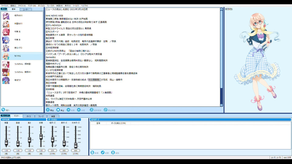Open the ボイス(O) menu
Viewport: 292px width, 164px height.
41,6
